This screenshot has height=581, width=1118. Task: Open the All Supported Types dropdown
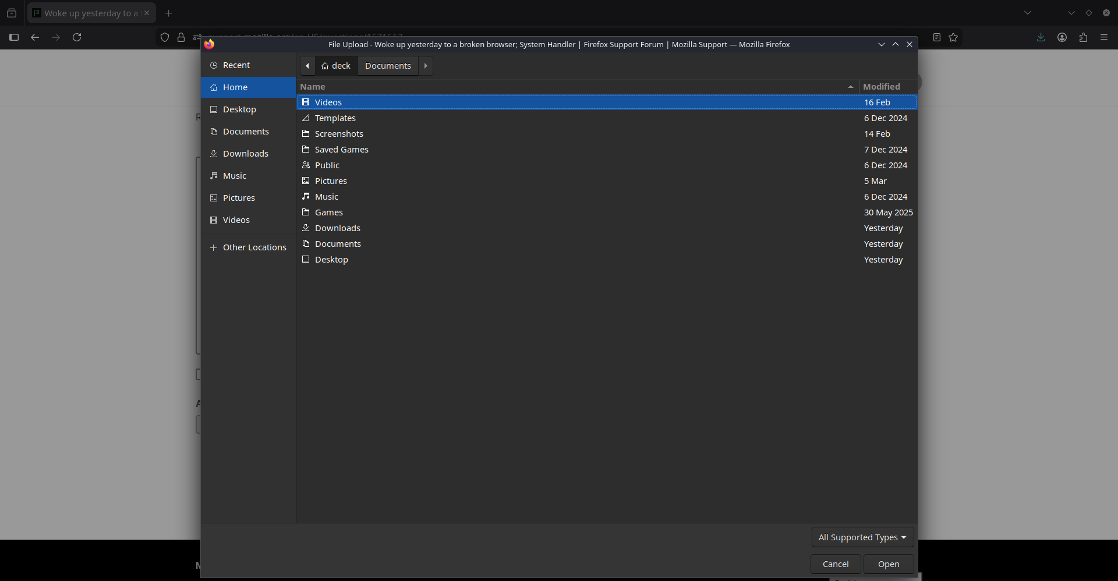pyautogui.click(x=862, y=537)
